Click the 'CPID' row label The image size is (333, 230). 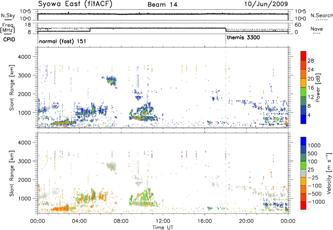(9, 39)
